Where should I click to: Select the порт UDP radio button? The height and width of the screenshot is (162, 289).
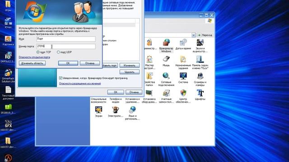(58, 52)
